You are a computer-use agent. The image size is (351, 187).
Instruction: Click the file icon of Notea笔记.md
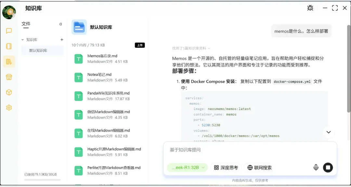79,78
